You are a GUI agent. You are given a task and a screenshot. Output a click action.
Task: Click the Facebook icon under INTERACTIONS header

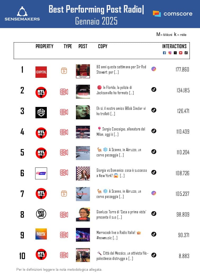pos(164,53)
